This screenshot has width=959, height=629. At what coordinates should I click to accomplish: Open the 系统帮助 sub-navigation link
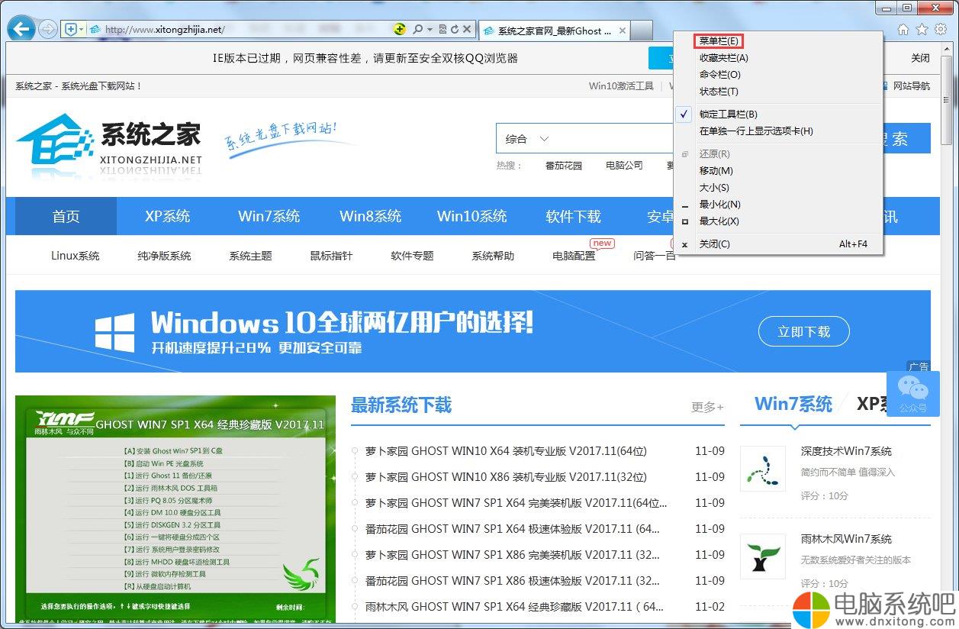pos(493,256)
